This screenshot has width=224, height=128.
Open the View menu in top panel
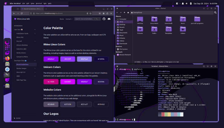(x=32, y=3)
